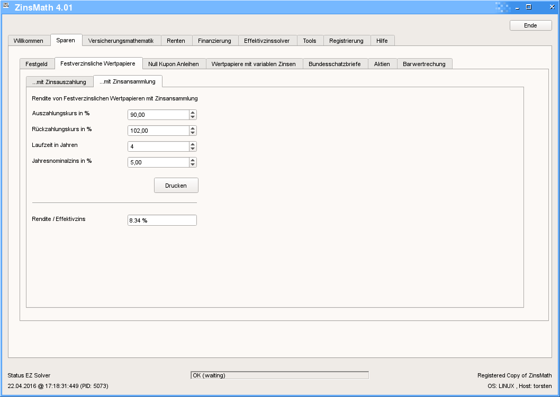Open the Null Kupon Anleihen tab

point(174,64)
